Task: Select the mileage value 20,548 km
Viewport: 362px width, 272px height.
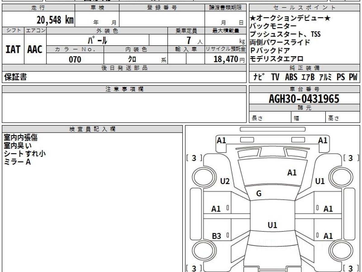Action: tap(55, 20)
